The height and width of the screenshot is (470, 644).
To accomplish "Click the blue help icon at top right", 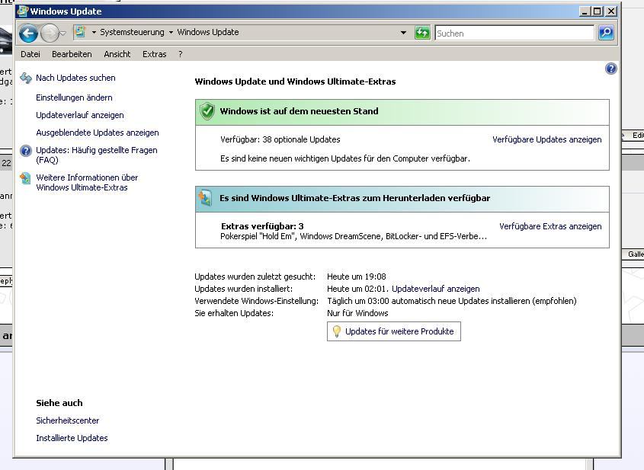I will click(x=610, y=69).
